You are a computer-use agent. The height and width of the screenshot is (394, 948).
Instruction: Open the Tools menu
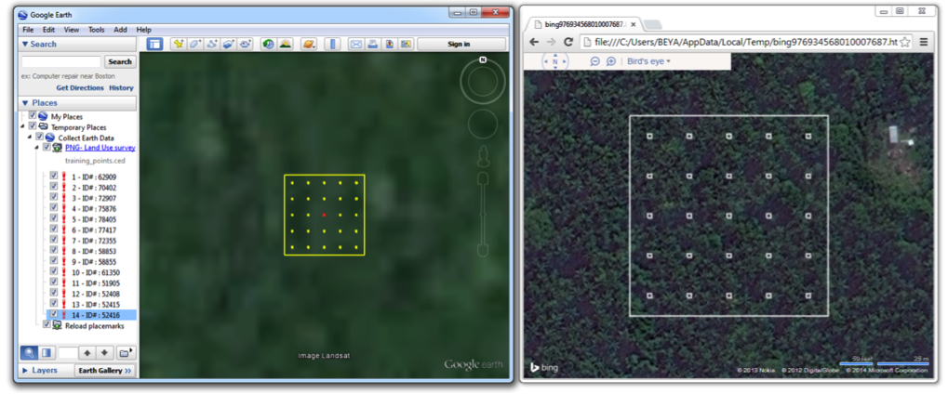tap(97, 30)
